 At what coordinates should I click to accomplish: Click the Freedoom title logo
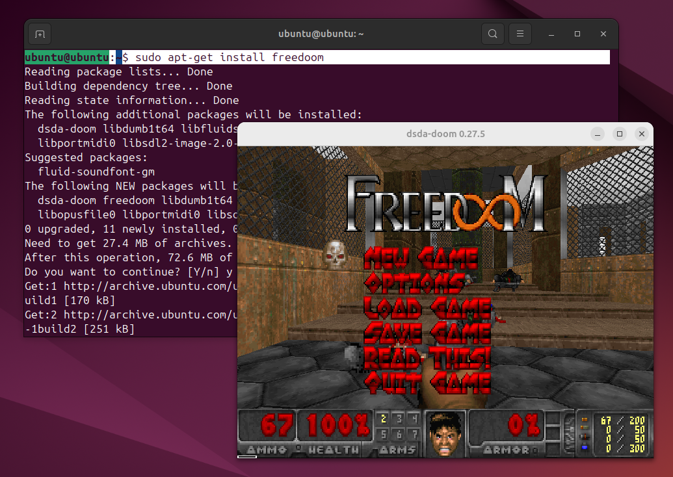(x=446, y=203)
